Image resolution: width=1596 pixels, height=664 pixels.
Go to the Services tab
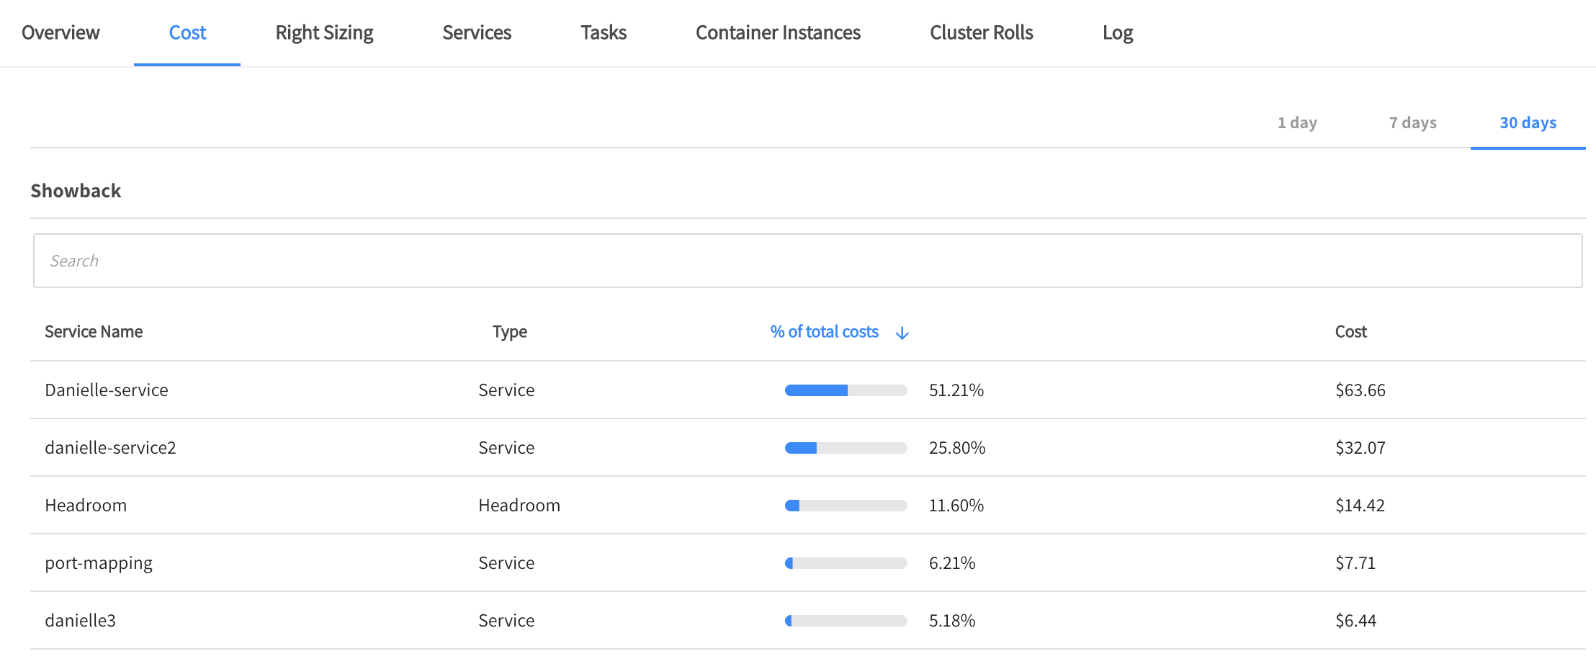477,33
